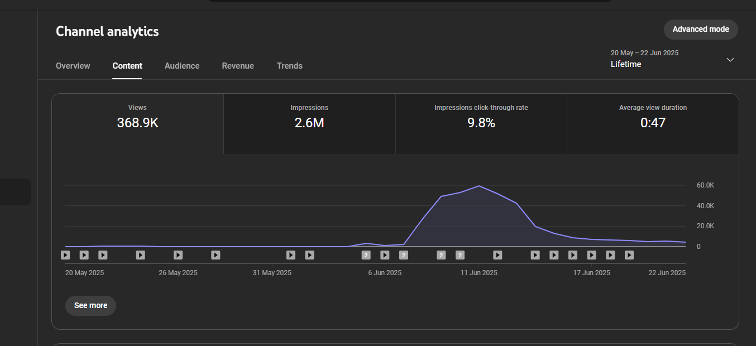
Task: Click the 40.0K axis label
Action: click(705, 206)
